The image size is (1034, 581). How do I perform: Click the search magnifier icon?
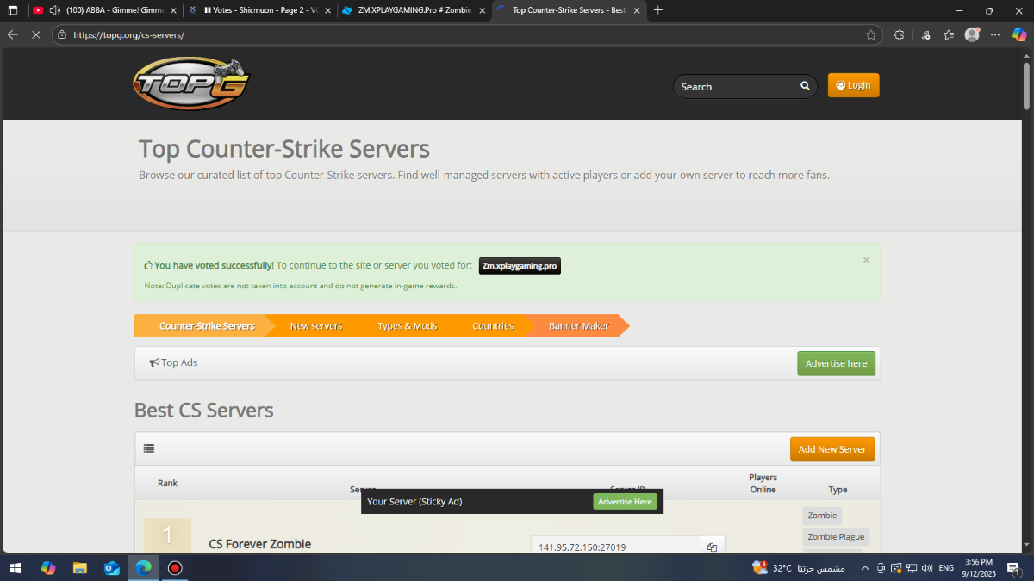click(x=805, y=86)
